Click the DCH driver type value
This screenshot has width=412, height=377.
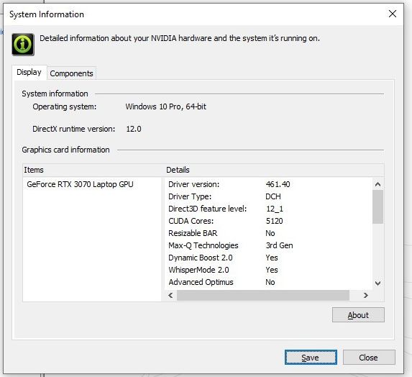point(273,196)
